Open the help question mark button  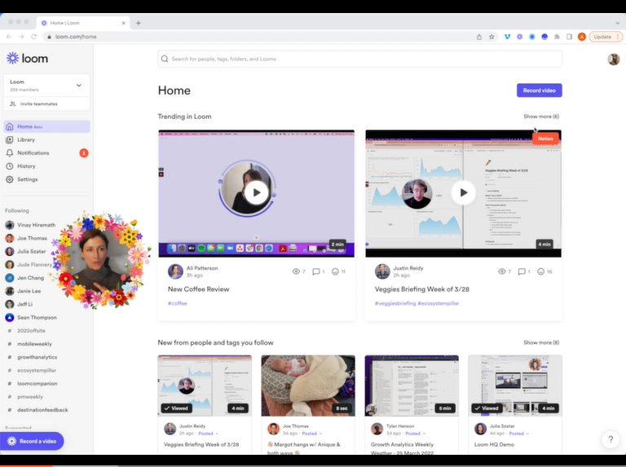[611, 439]
